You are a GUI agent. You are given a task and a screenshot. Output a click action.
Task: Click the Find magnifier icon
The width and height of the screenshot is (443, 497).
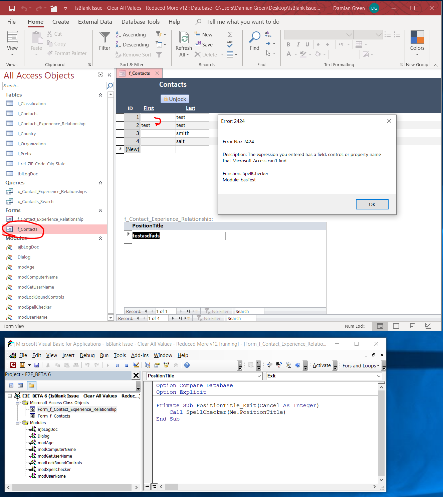click(255, 37)
